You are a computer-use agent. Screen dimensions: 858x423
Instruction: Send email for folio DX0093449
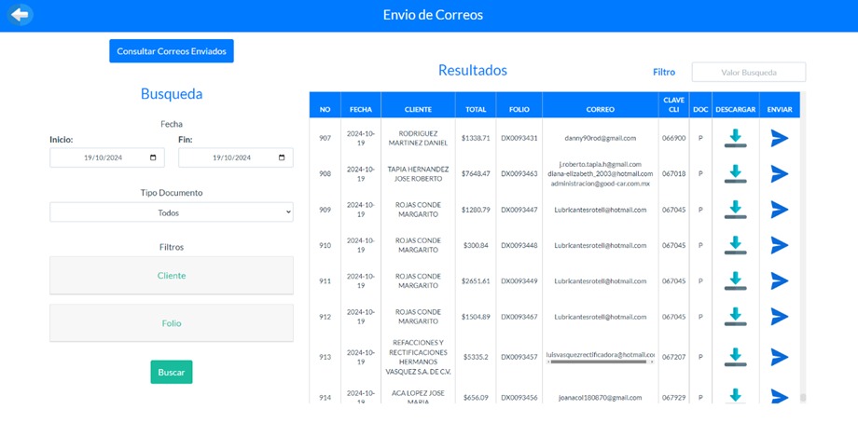tap(780, 280)
